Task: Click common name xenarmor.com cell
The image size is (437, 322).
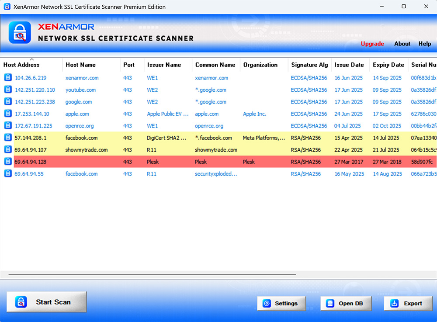Action: [212, 78]
